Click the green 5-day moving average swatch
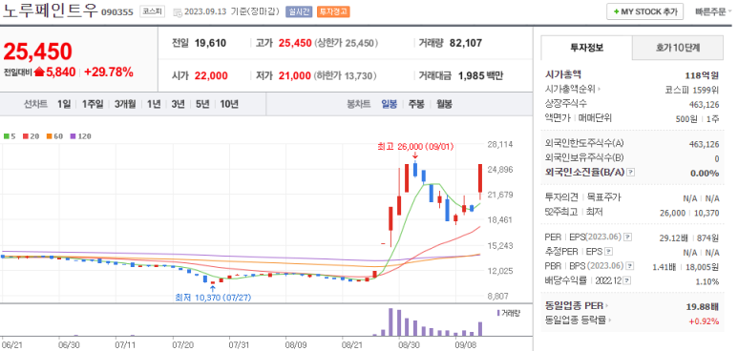This screenshot has height=351, width=738. (x=7, y=136)
